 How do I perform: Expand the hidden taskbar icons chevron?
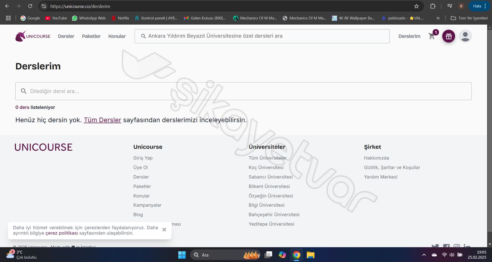coord(424,255)
